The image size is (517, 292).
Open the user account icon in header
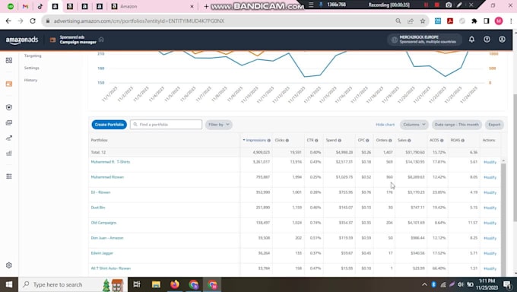tap(502, 40)
